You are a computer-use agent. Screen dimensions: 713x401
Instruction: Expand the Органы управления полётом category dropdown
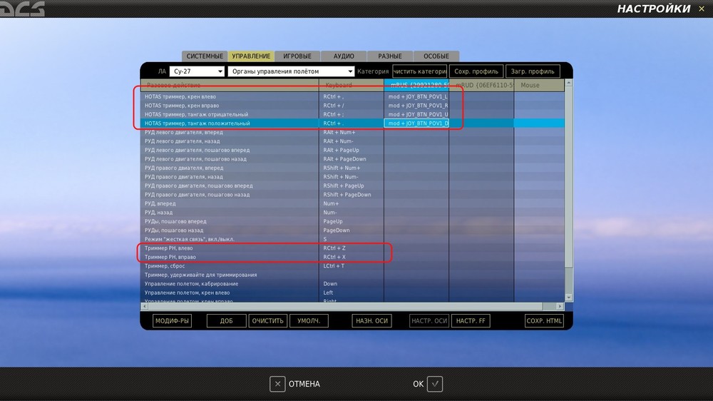[291, 71]
